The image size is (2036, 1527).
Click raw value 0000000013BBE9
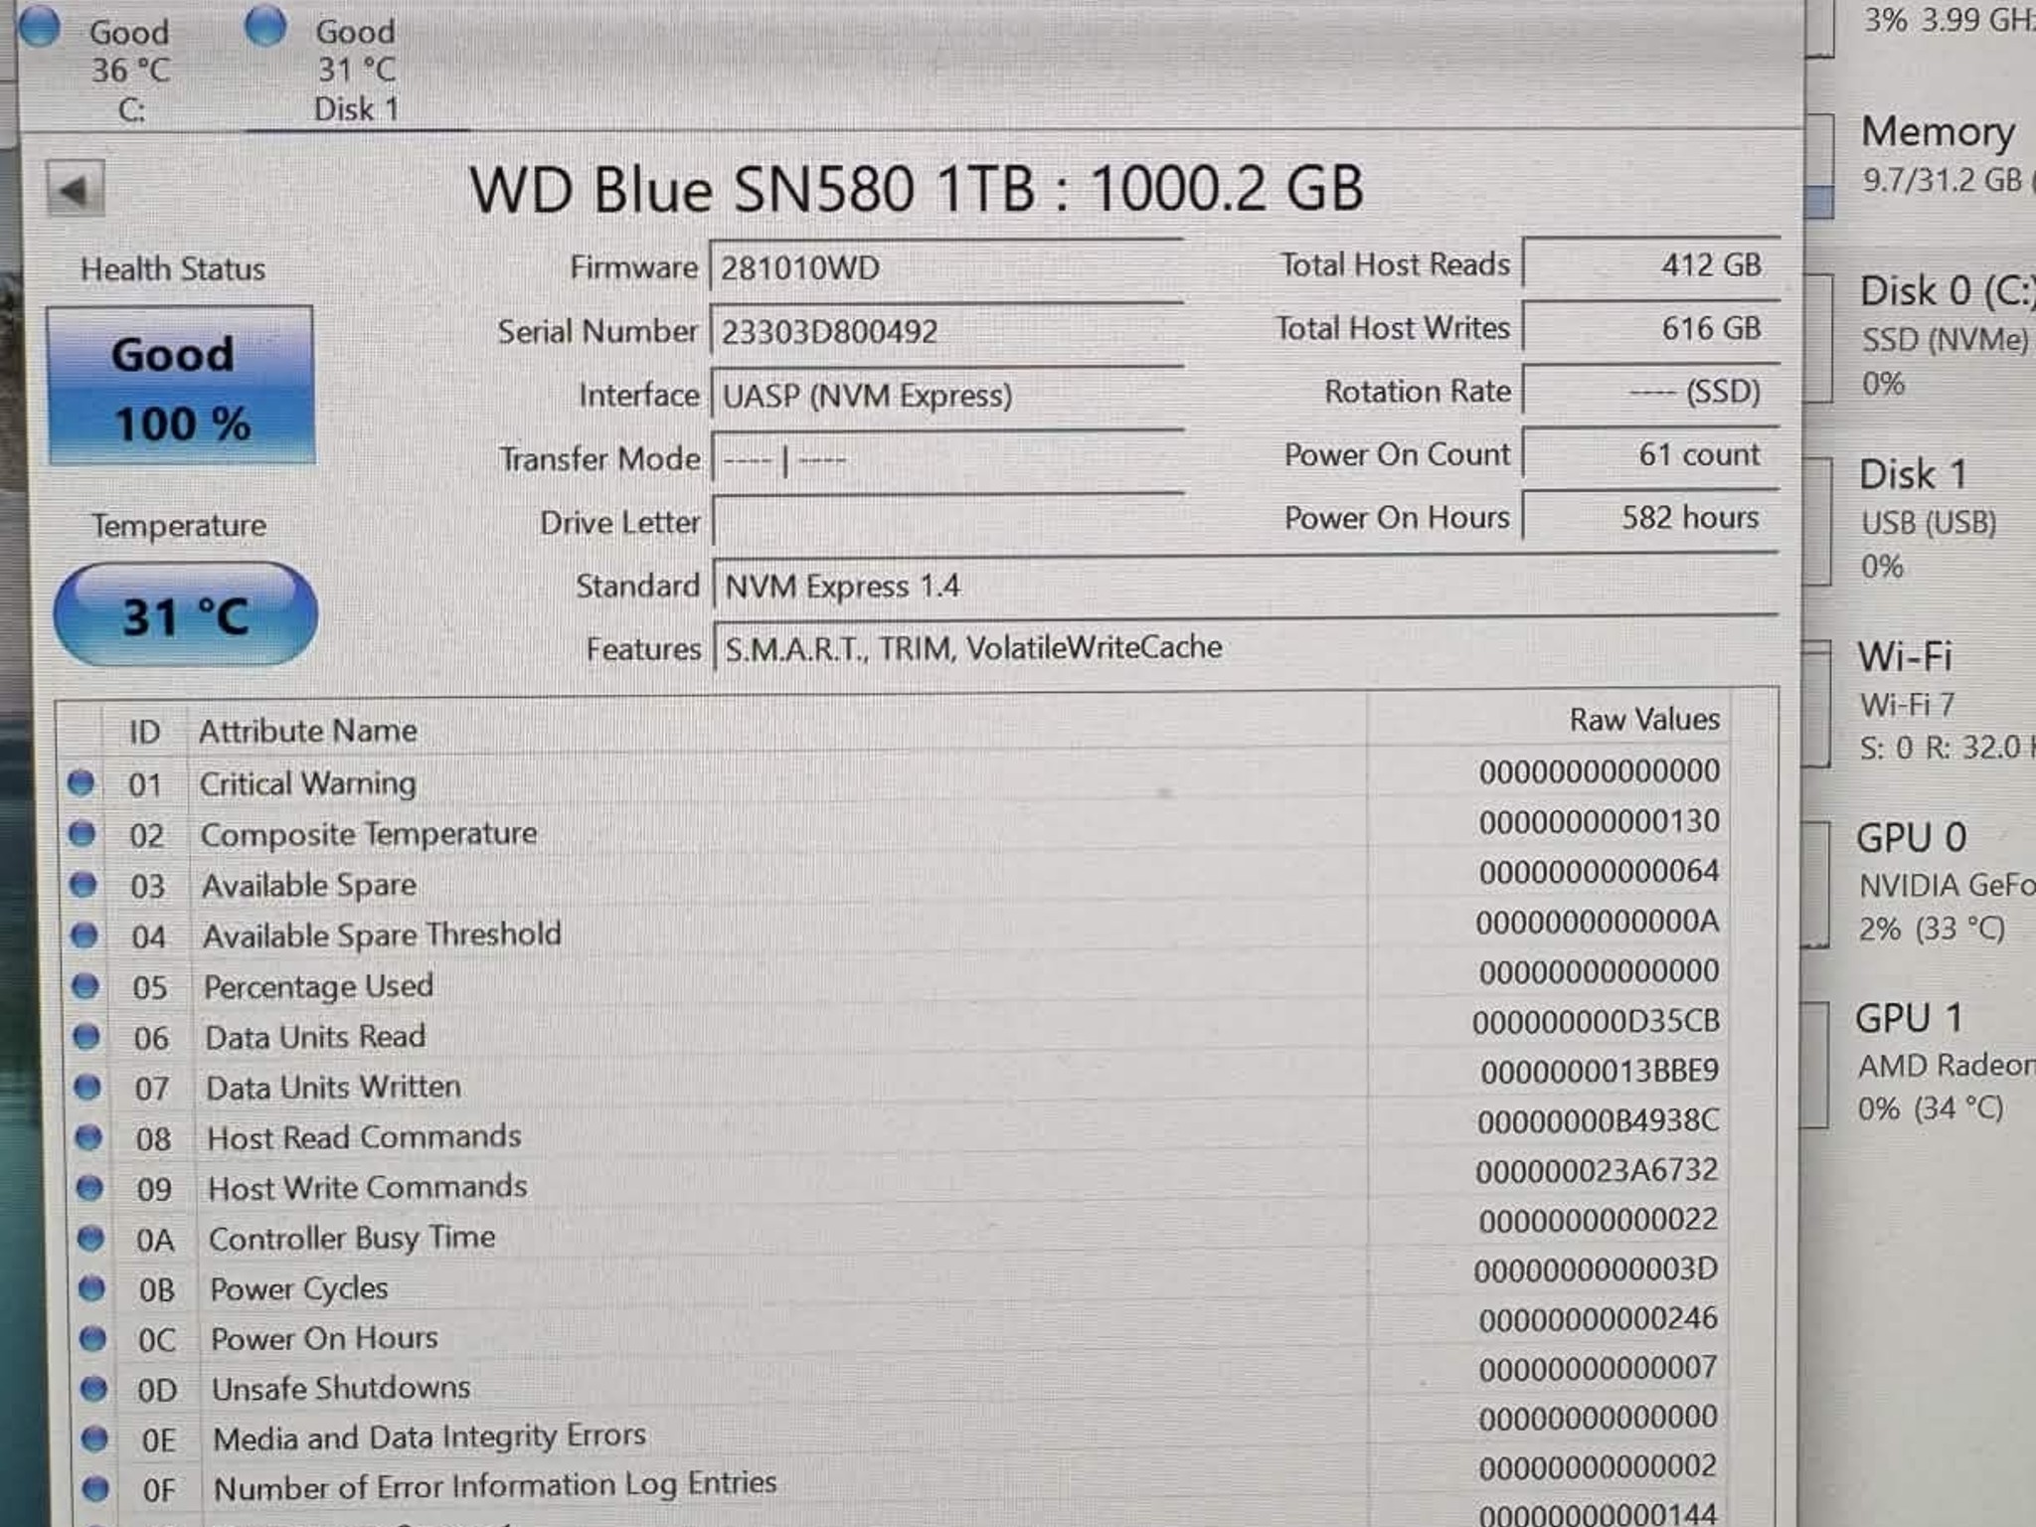[1600, 1071]
